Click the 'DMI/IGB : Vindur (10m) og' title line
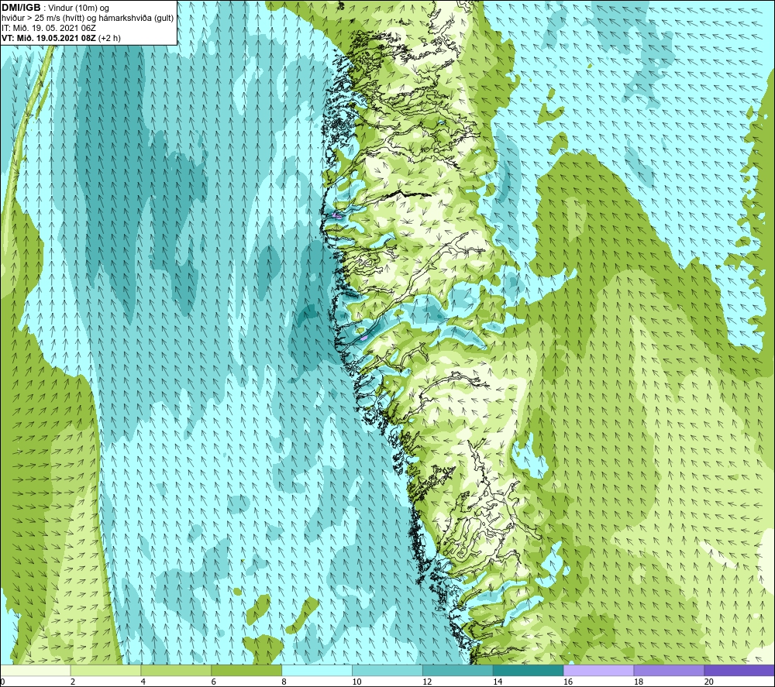 click(55, 8)
